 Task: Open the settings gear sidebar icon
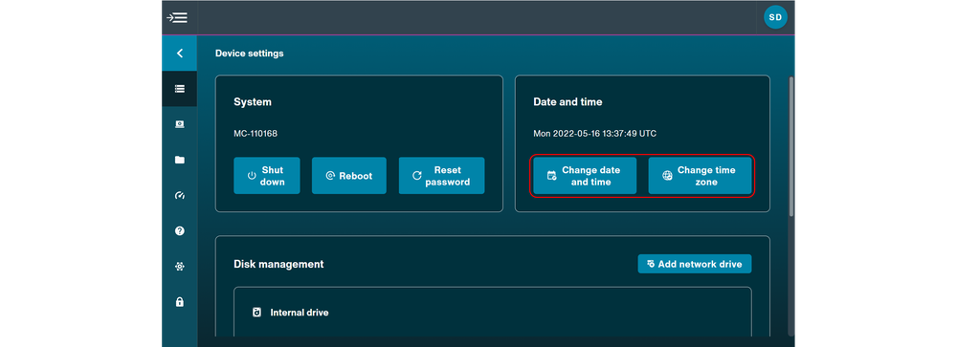pyautogui.click(x=180, y=267)
